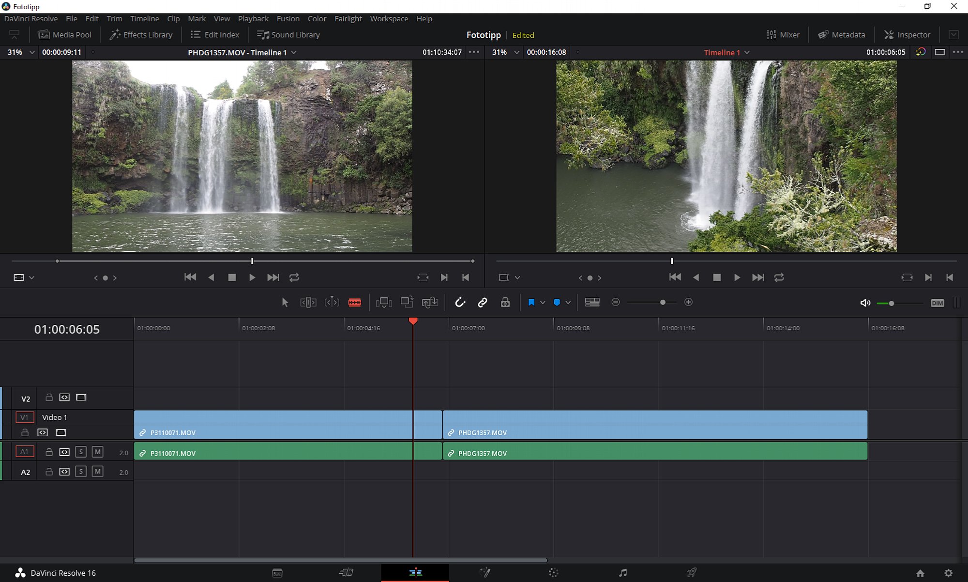This screenshot has height=582, width=968.
Task: Open the Edit Index panel
Action: click(x=215, y=35)
